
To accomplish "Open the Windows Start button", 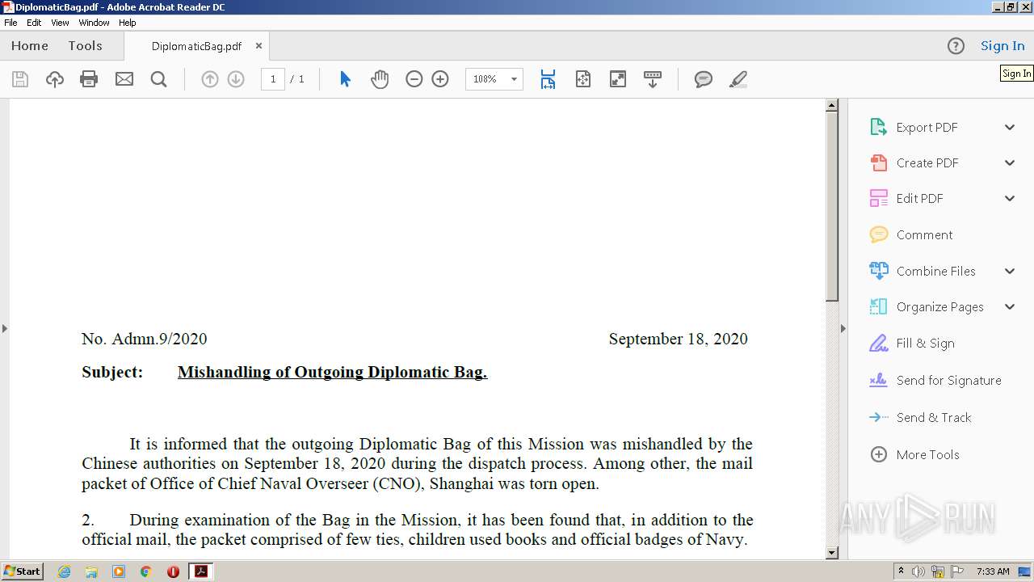I will click(x=22, y=571).
